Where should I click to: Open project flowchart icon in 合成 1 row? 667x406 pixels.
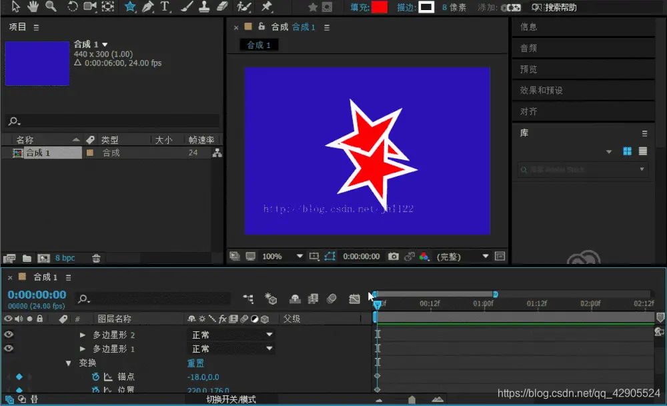pos(217,153)
